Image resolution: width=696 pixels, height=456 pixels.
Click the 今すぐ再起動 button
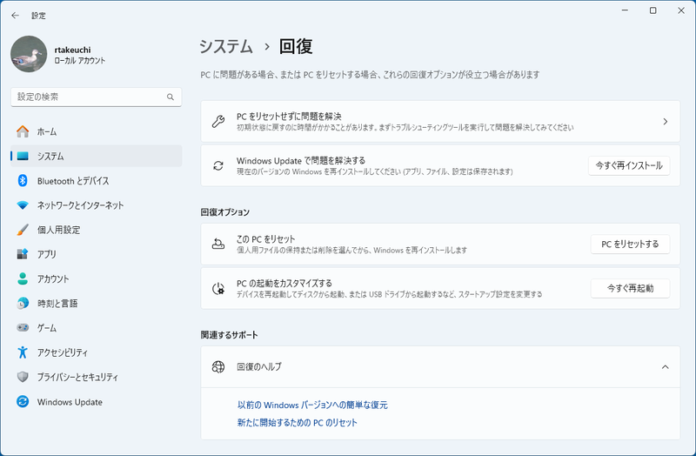[x=630, y=289]
